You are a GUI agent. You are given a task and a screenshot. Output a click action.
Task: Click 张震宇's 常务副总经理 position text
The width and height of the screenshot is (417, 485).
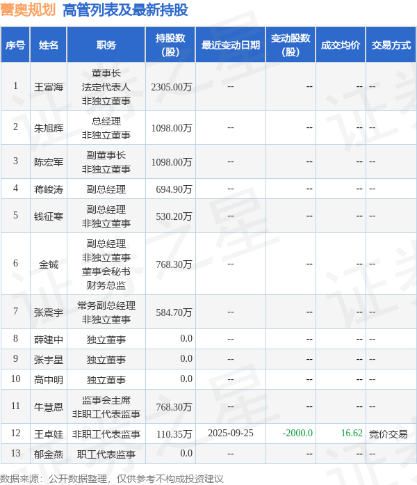106,305
